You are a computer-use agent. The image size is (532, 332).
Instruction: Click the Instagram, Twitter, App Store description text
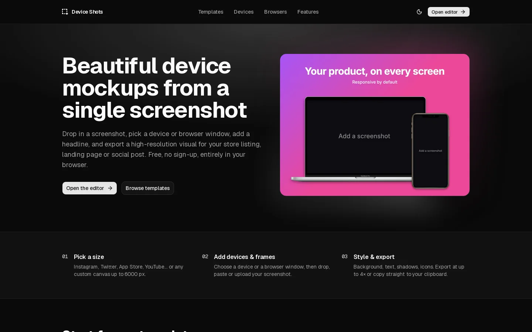pos(129,270)
